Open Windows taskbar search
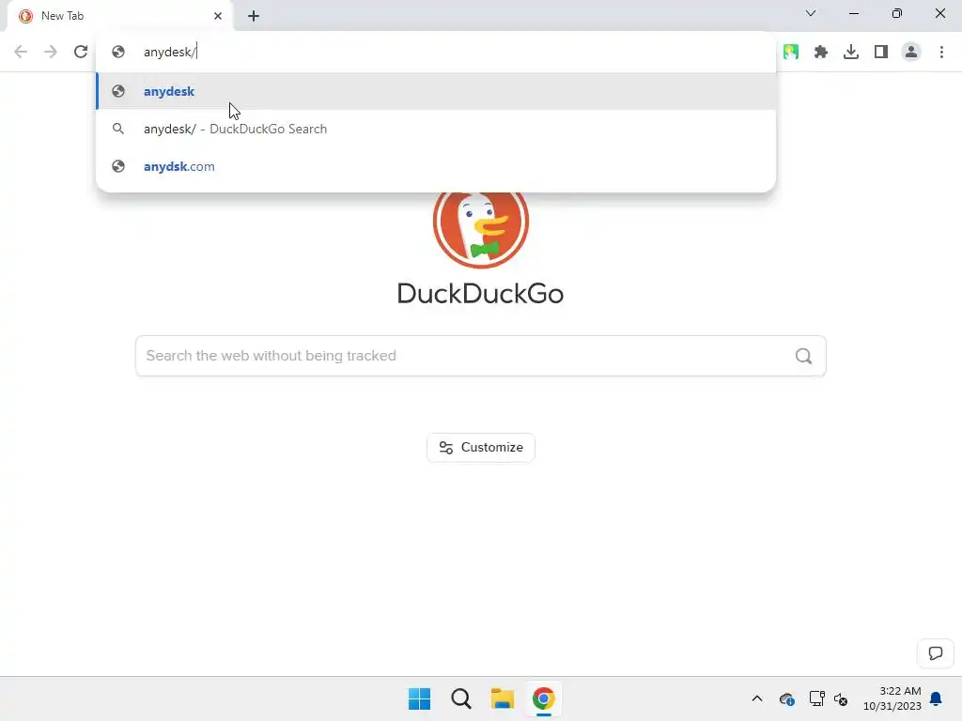The image size is (962, 721). click(460, 698)
